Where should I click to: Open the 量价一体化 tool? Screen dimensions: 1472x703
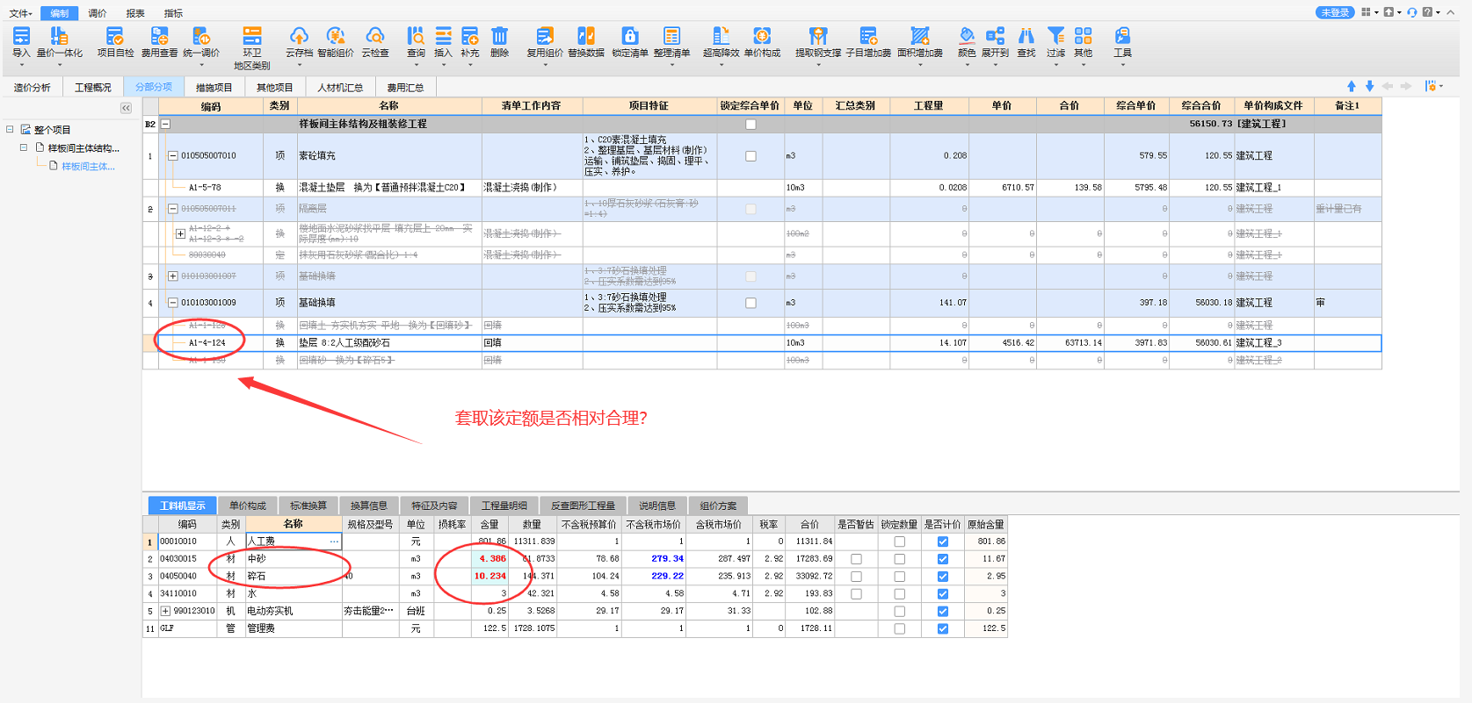coord(59,36)
